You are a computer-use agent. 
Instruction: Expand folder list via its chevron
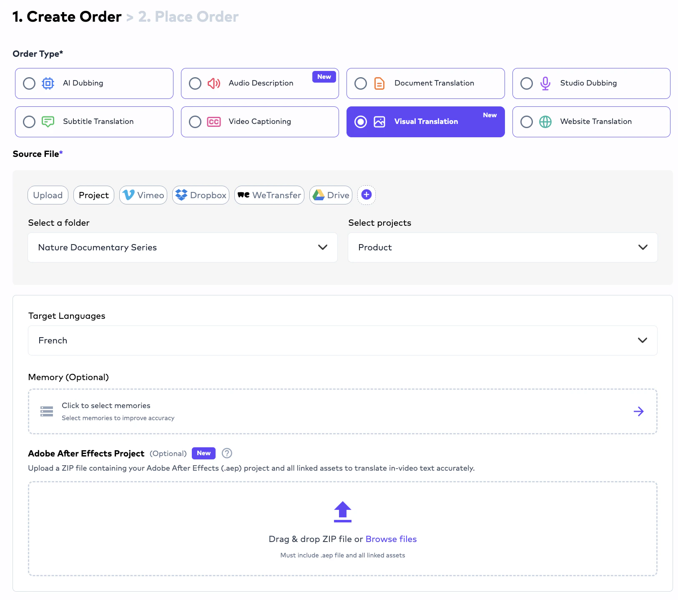[323, 247]
